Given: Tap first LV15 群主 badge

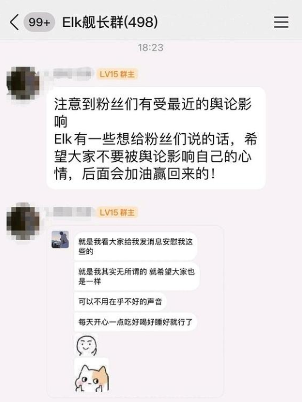Looking at the screenshot, I should pos(117,74).
